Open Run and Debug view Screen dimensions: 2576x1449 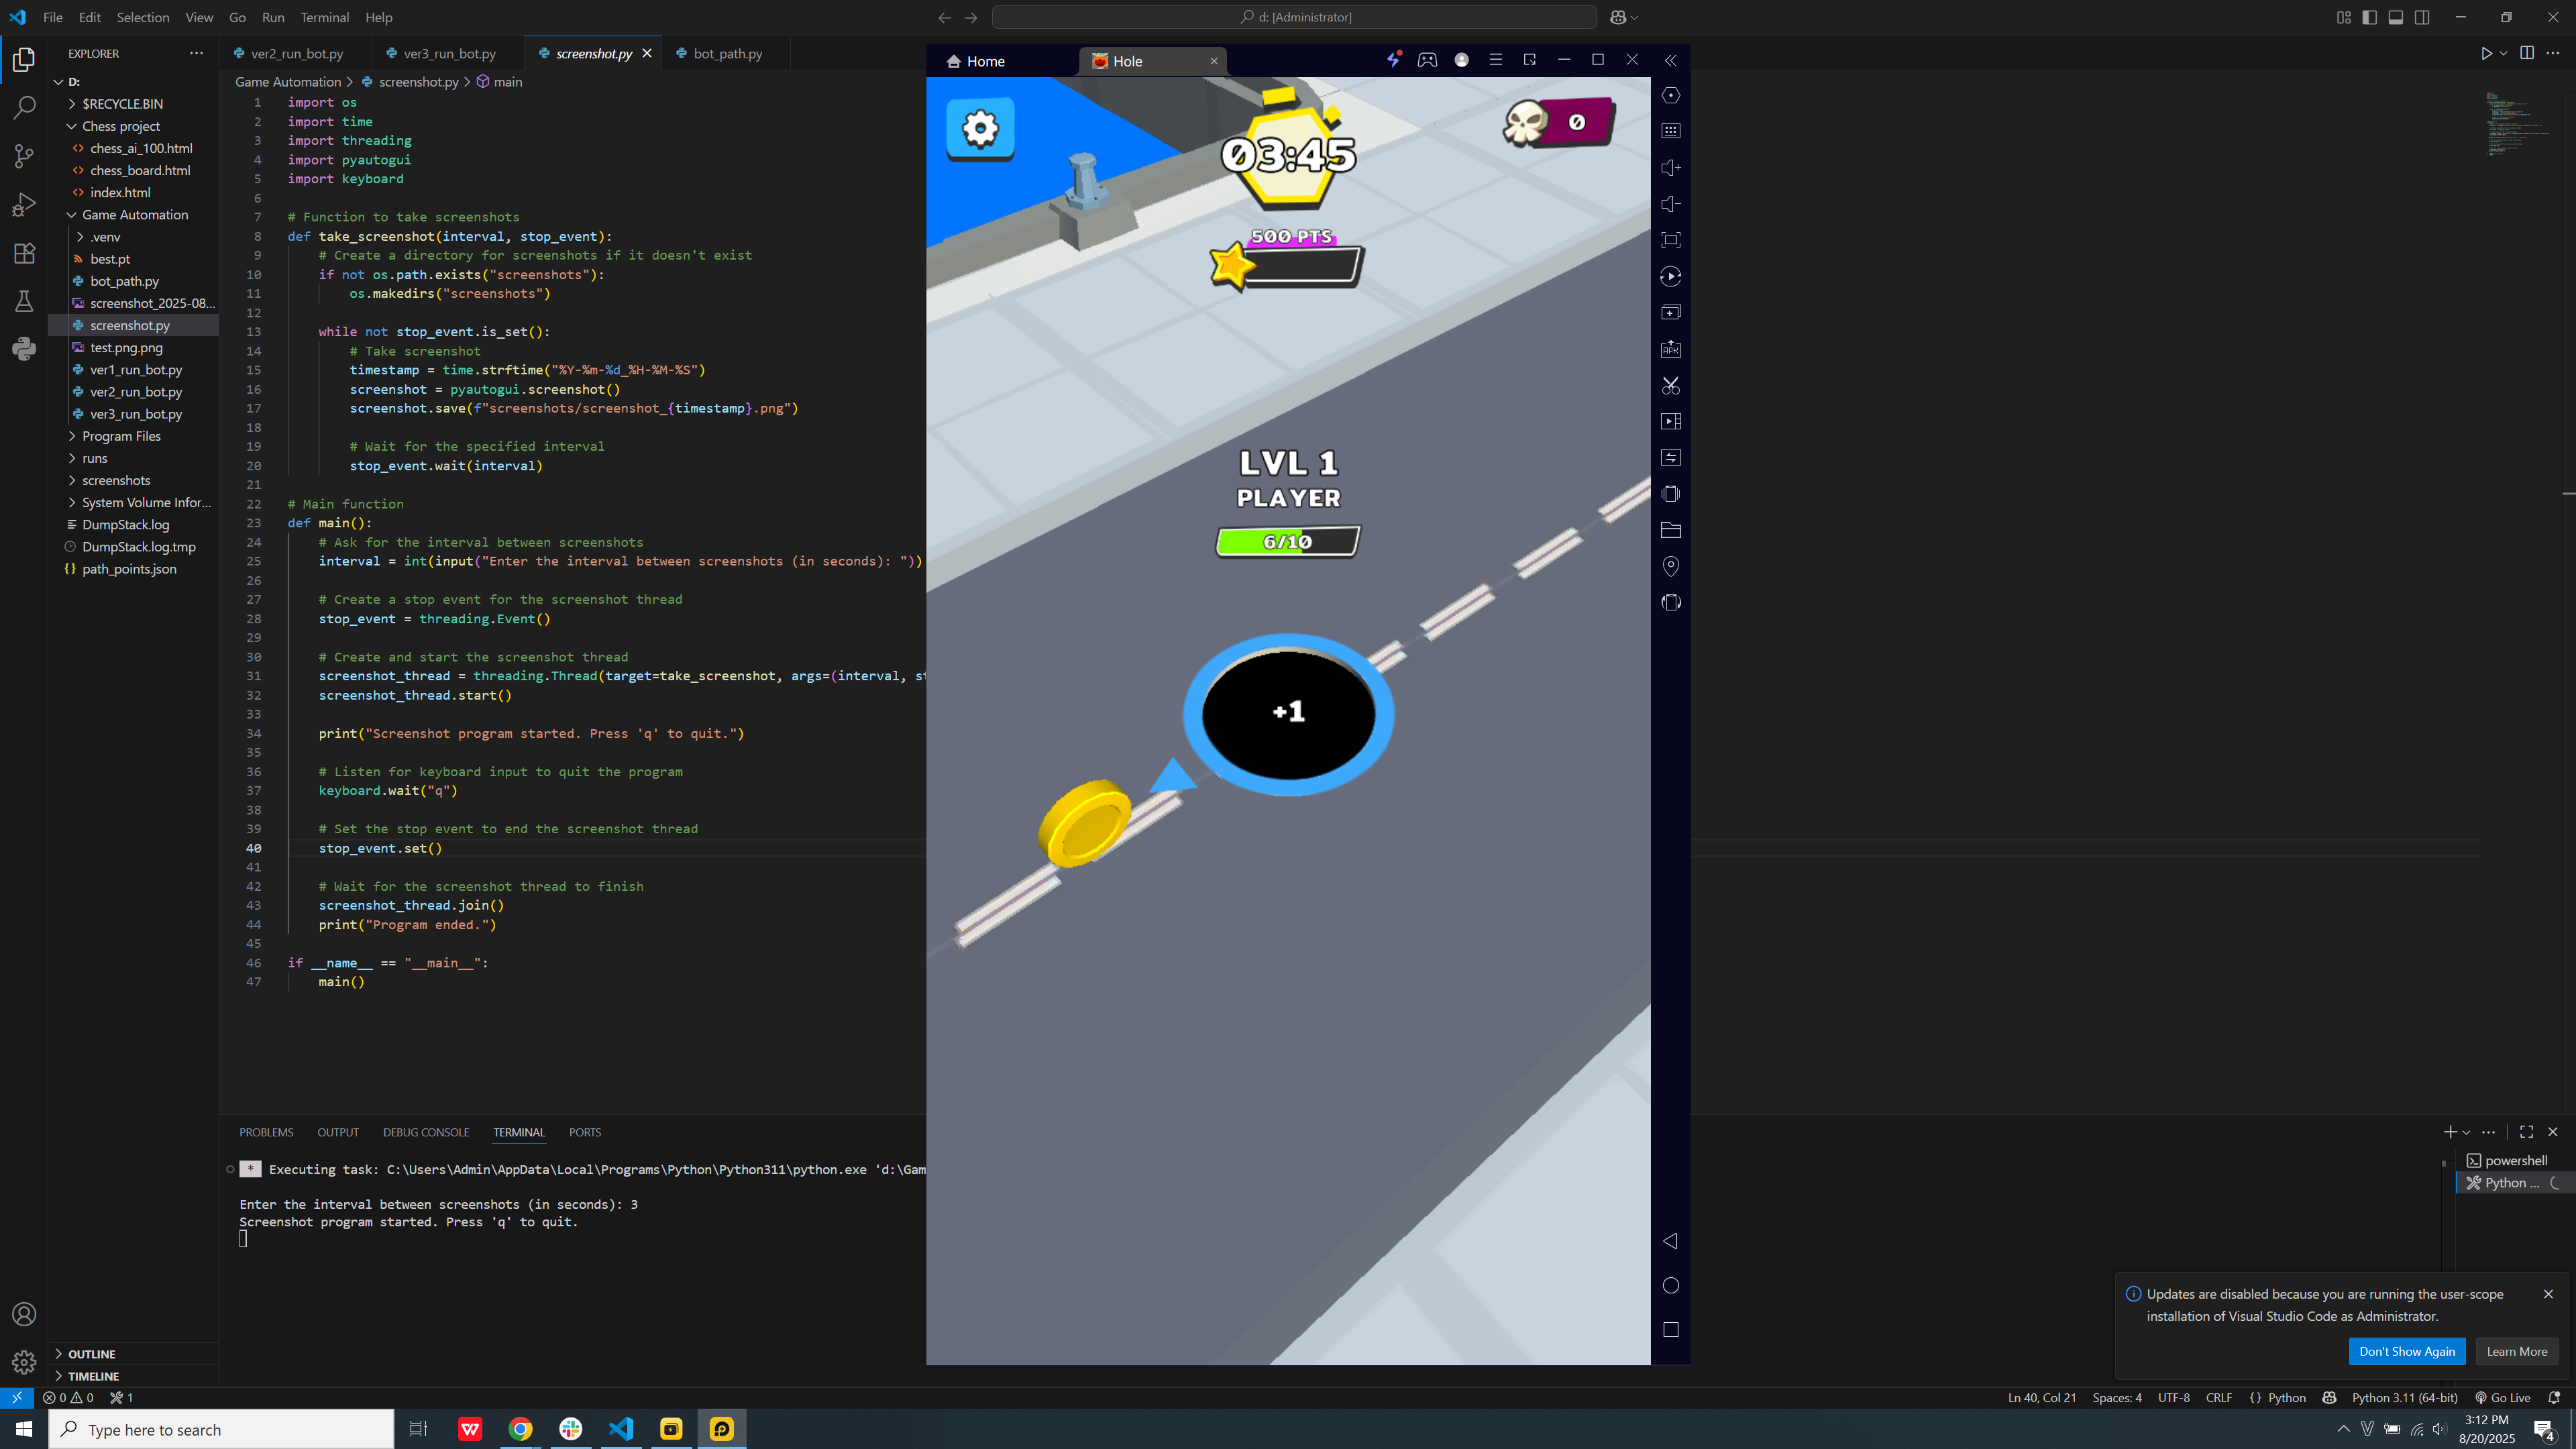(24, 204)
